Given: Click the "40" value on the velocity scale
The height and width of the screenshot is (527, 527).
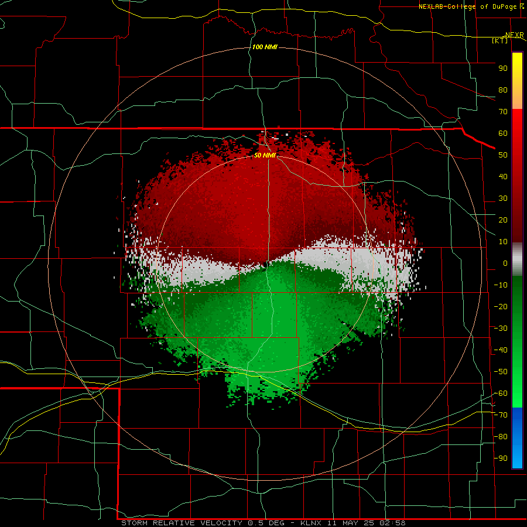Looking at the screenshot, I should click(503, 177).
